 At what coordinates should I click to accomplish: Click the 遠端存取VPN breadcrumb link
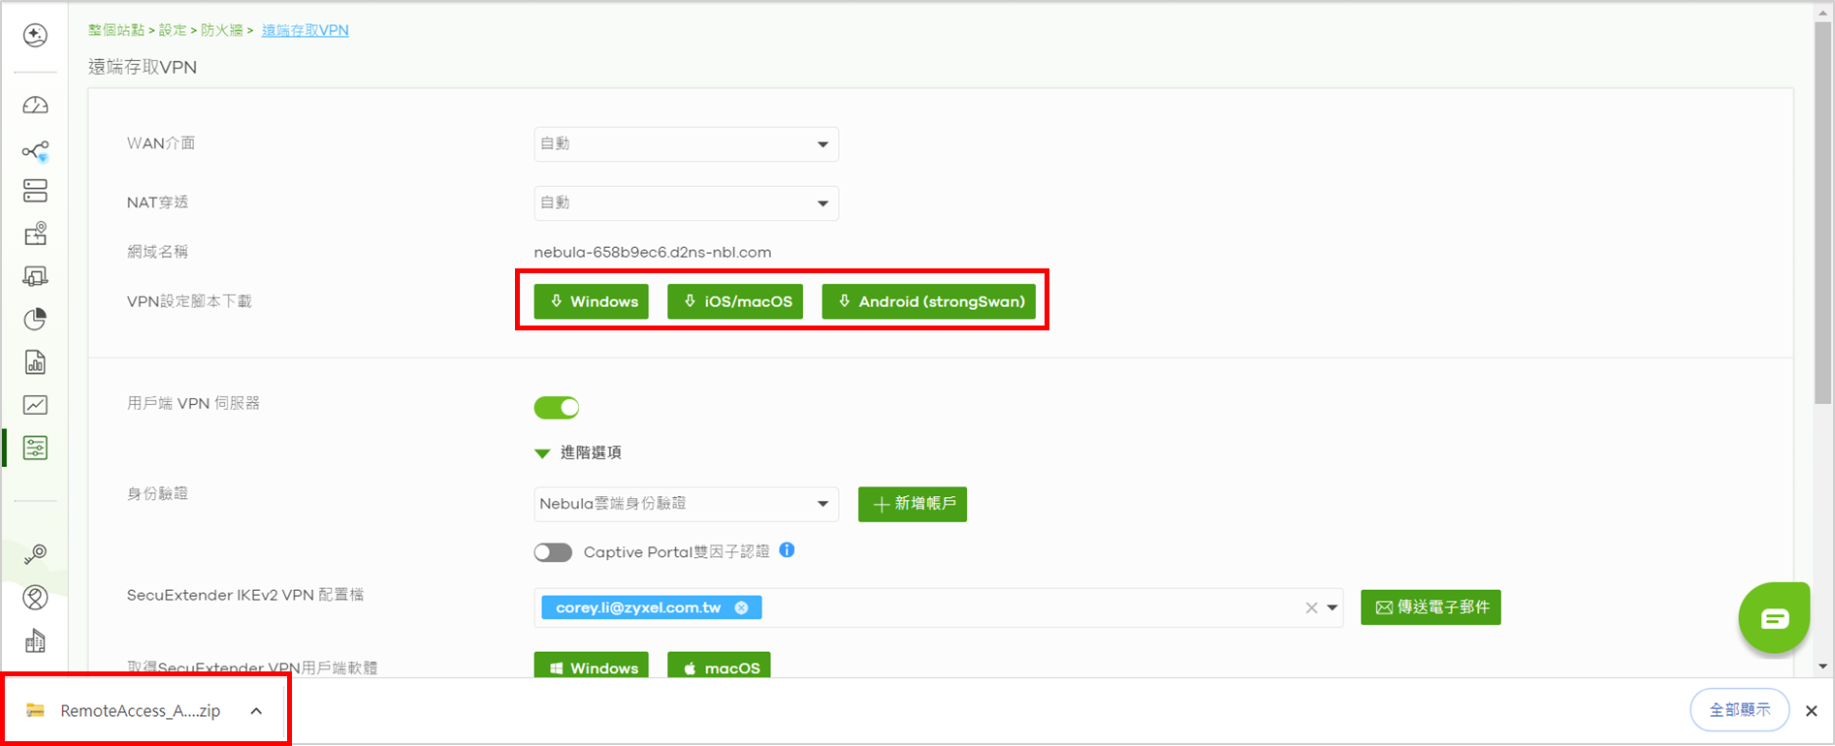(x=306, y=30)
